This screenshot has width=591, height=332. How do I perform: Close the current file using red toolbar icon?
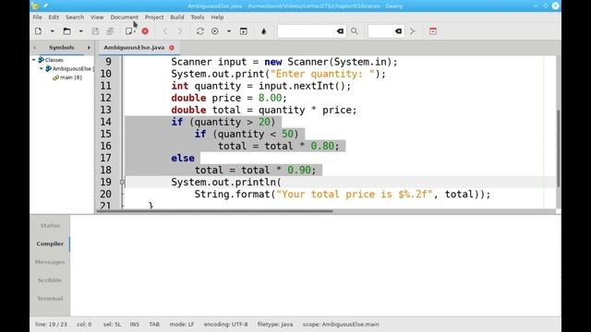coord(145,31)
